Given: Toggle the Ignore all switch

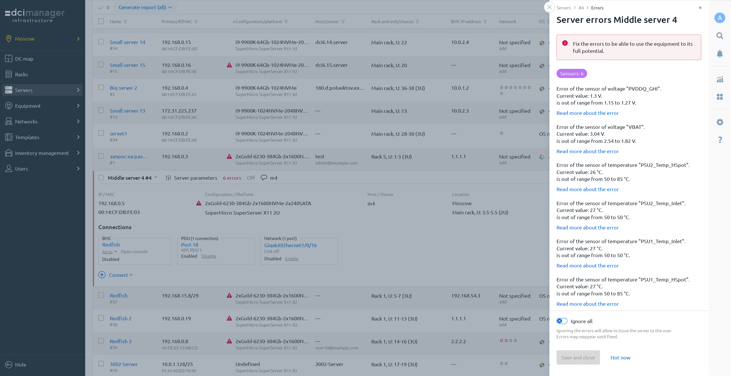Looking at the screenshot, I should tap(562, 321).
